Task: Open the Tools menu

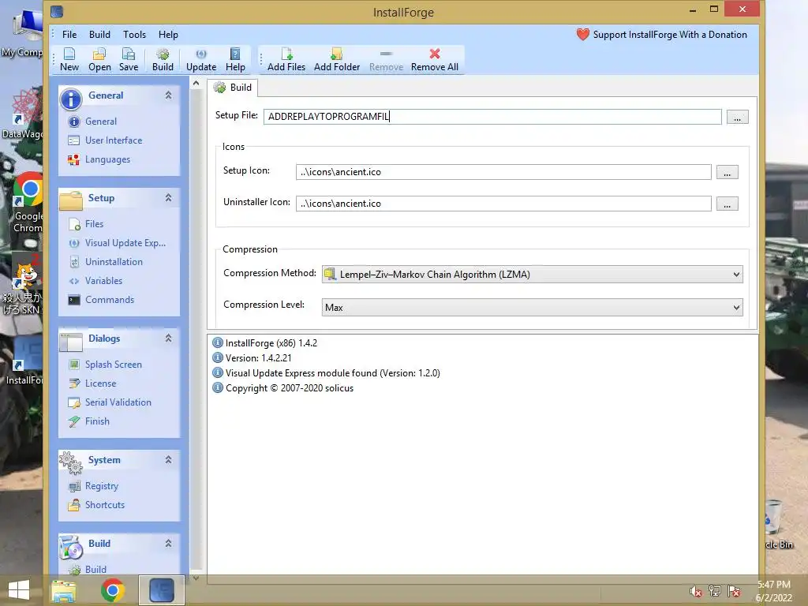Action: coord(134,35)
